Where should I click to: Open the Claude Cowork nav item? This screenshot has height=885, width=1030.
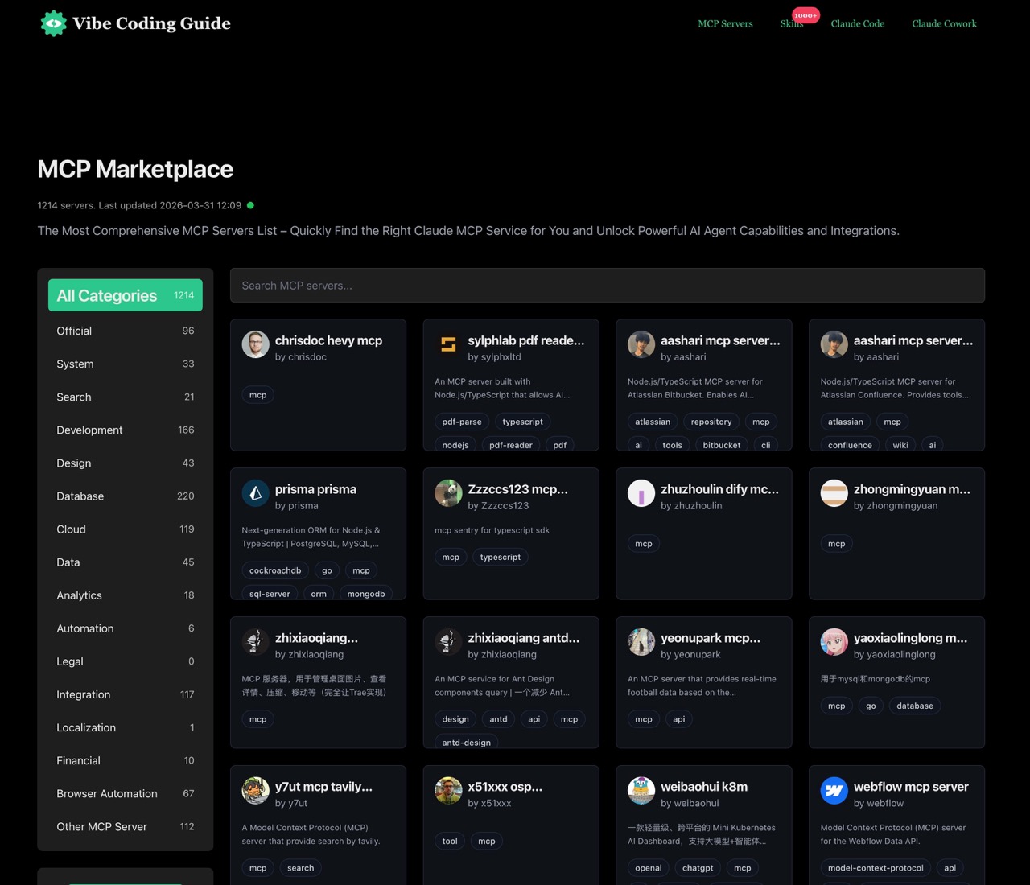[944, 23]
